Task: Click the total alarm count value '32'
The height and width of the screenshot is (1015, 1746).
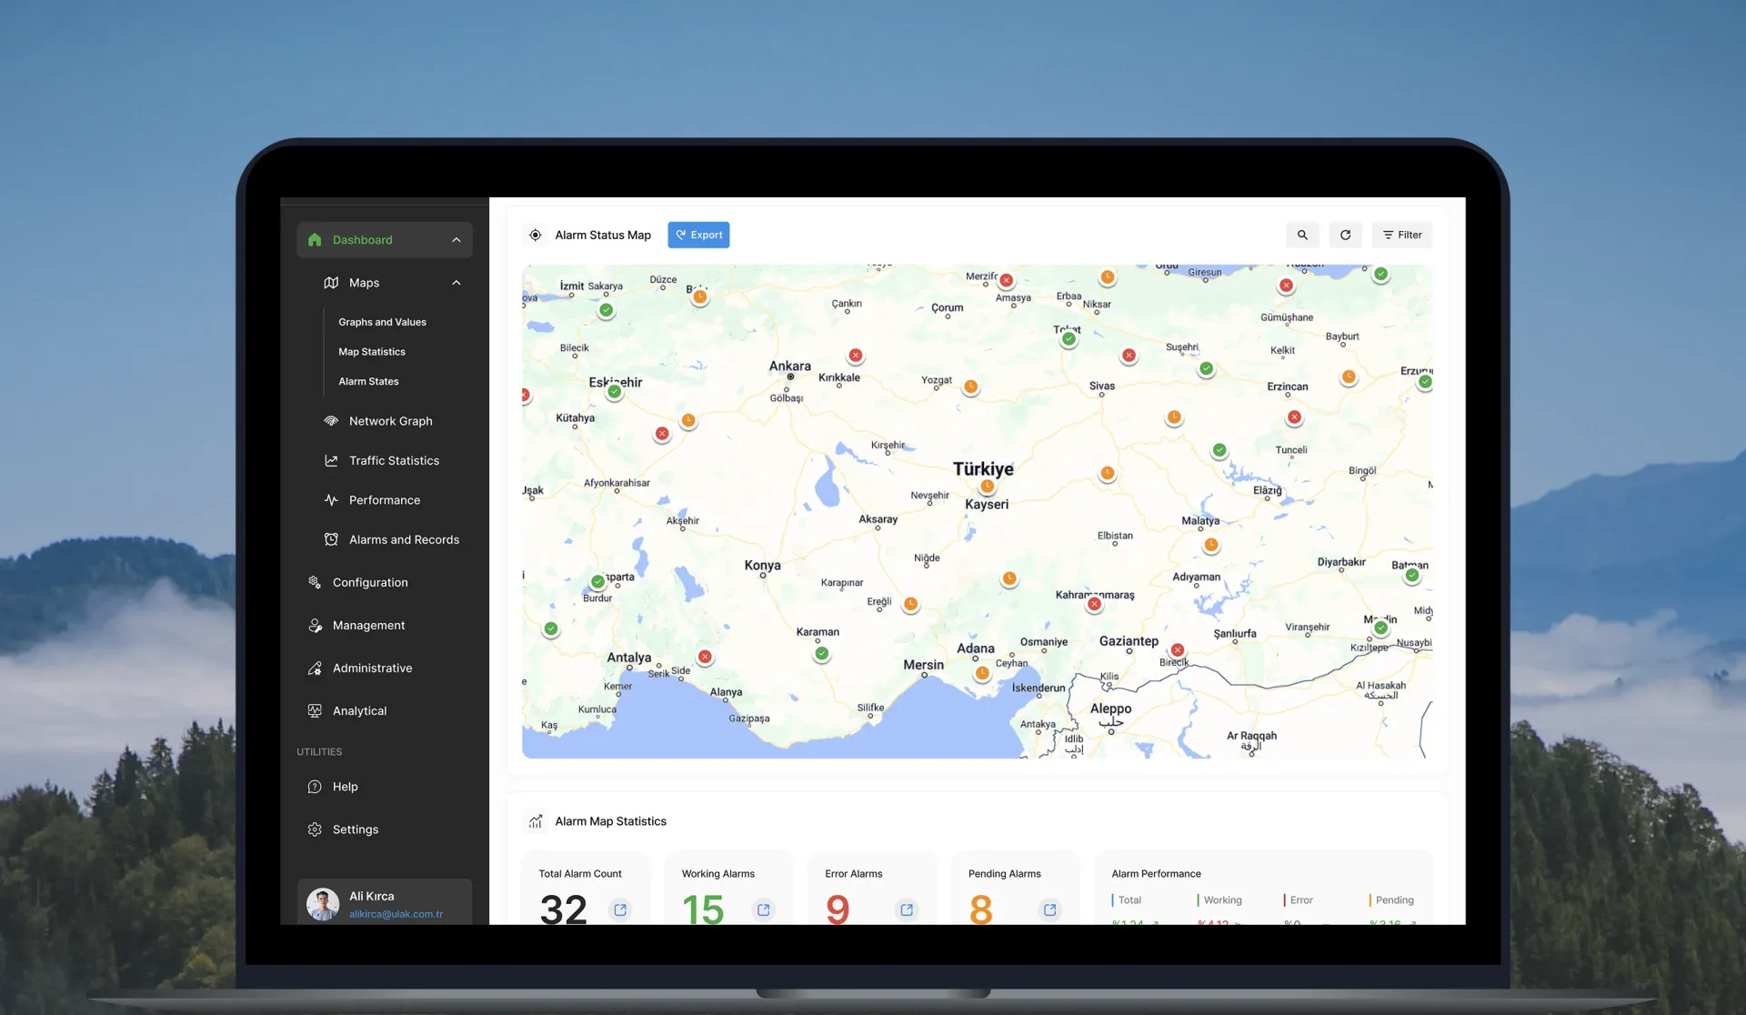Action: (564, 909)
